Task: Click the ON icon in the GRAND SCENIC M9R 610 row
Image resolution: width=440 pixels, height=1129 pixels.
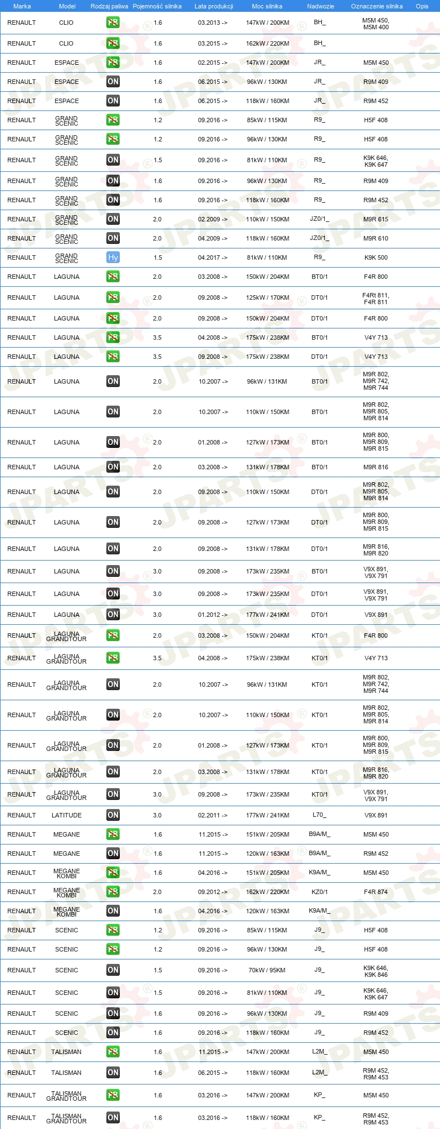Action: [113, 238]
